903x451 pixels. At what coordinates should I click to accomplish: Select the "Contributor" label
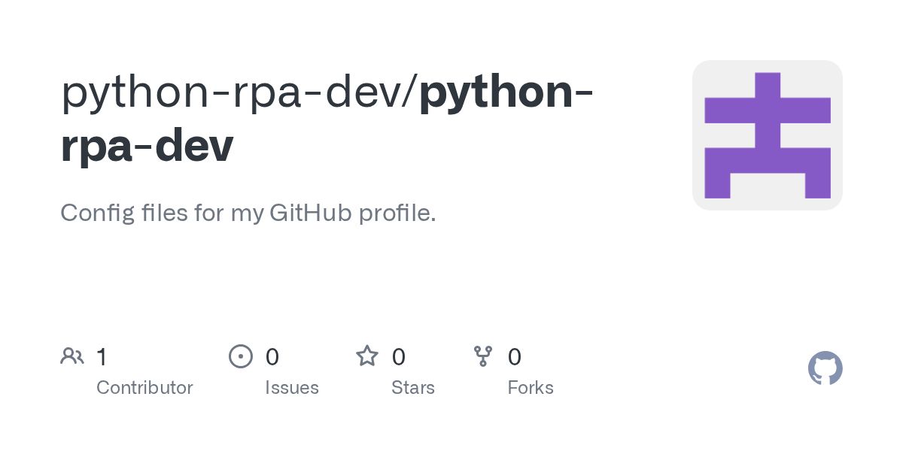[144, 388]
